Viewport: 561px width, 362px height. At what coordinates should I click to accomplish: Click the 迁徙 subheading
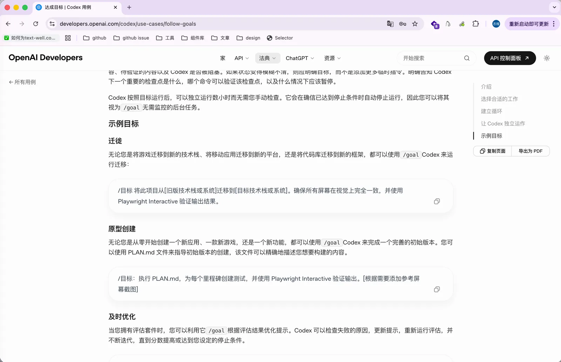115,141
